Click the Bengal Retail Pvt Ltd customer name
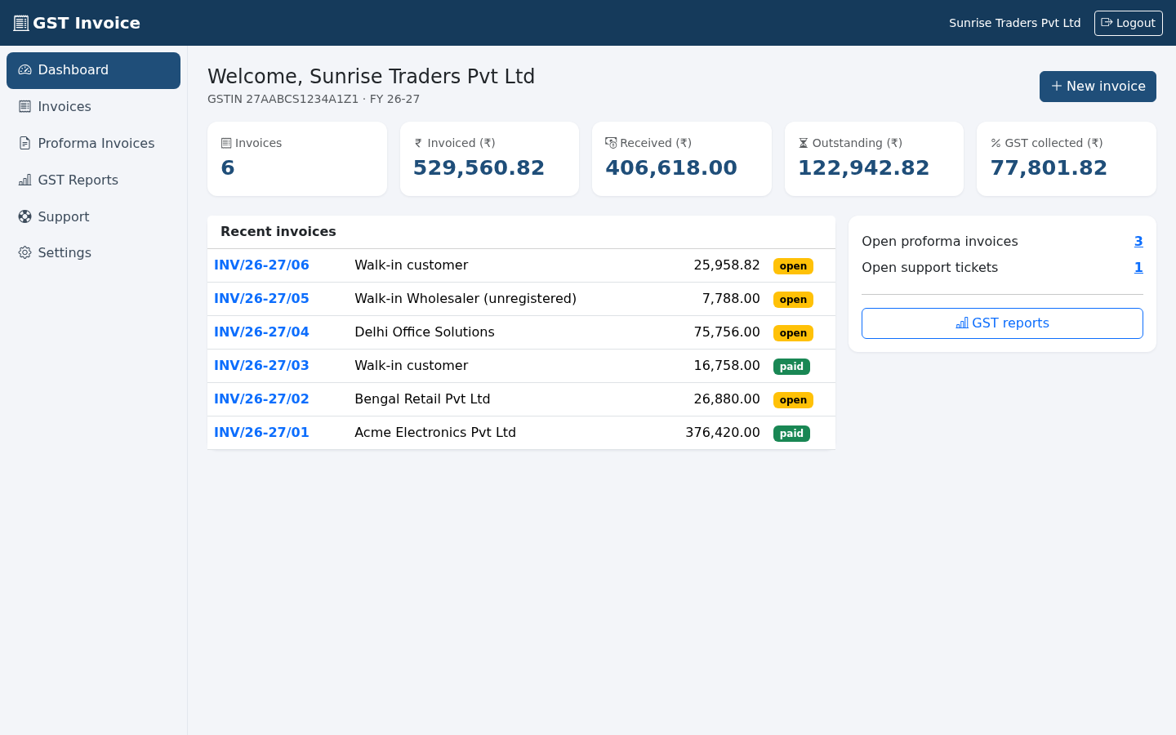The width and height of the screenshot is (1176, 735). 422,399
